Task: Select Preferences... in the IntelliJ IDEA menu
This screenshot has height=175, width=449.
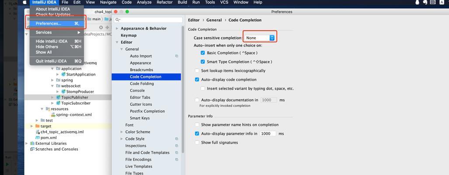Action: (57, 24)
